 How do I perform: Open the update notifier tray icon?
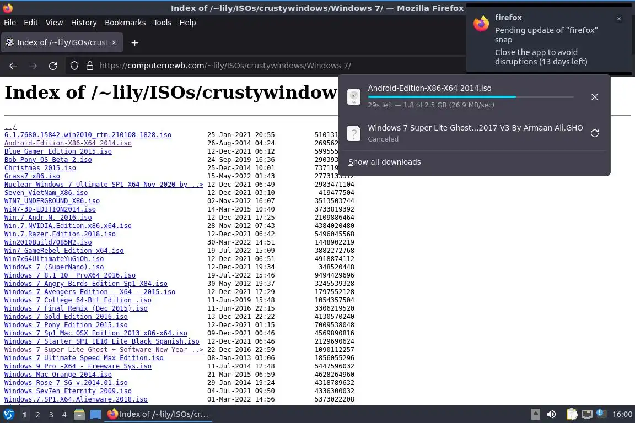click(x=601, y=414)
